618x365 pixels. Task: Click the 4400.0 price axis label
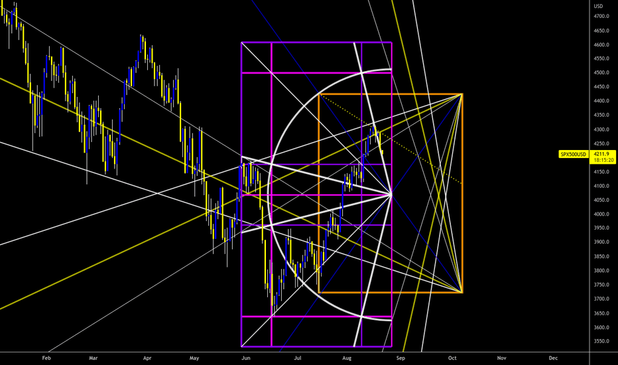601,101
